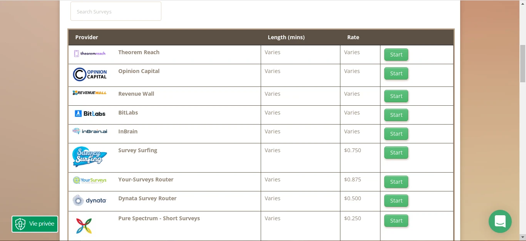Click the Dynata logo
Viewport: 526px width, 241px height.
(89, 200)
